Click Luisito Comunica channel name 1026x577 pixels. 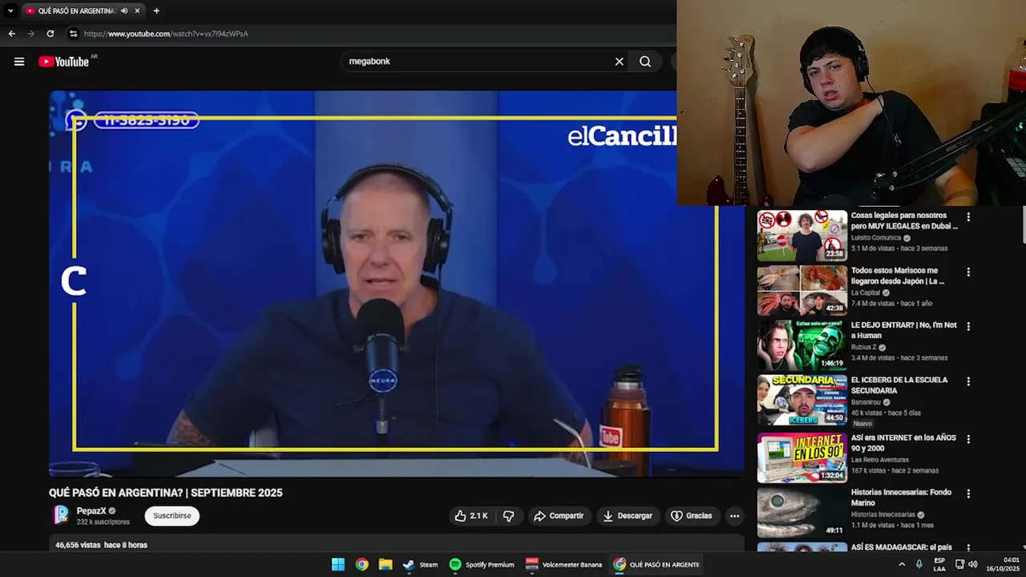click(x=876, y=238)
